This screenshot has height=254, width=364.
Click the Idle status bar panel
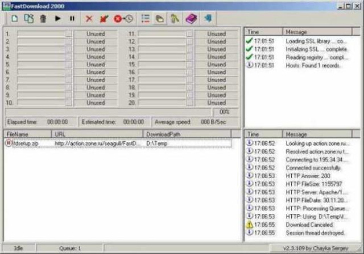[x=19, y=248]
